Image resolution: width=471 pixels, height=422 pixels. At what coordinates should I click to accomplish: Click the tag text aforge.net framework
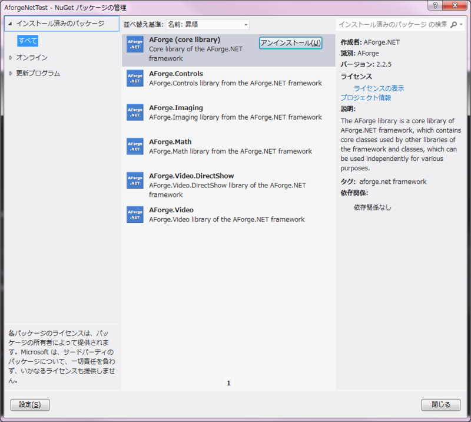click(393, 182)
